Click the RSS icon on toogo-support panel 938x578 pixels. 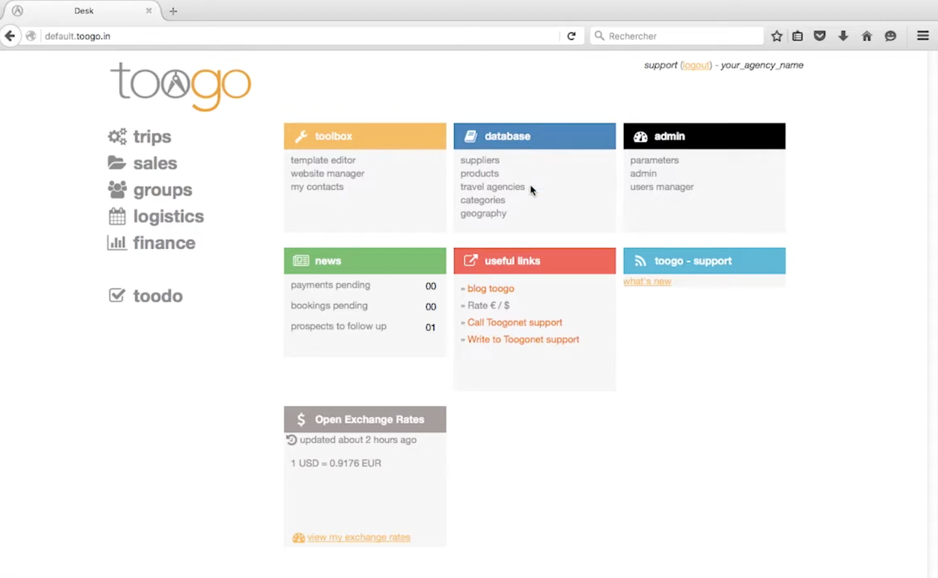(640, 260)
